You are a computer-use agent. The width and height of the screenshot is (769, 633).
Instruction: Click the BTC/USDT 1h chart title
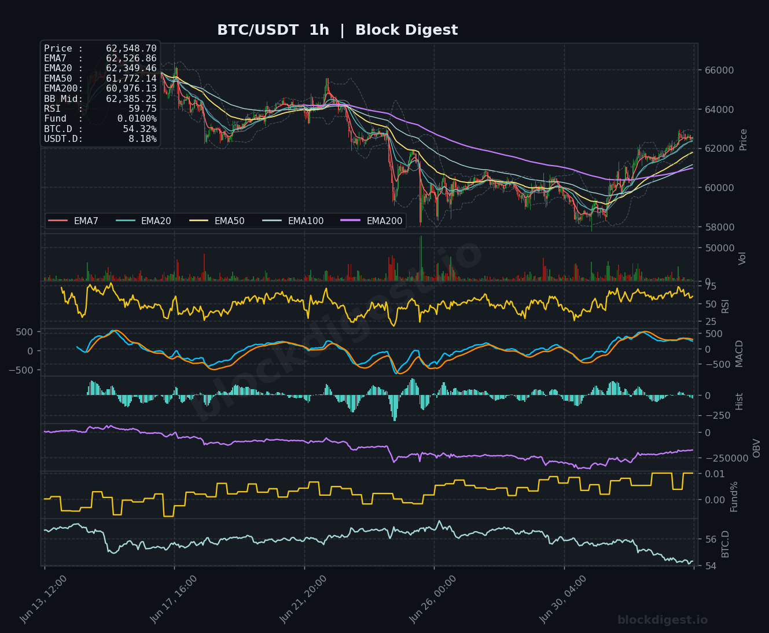click(x=337, y=30)
